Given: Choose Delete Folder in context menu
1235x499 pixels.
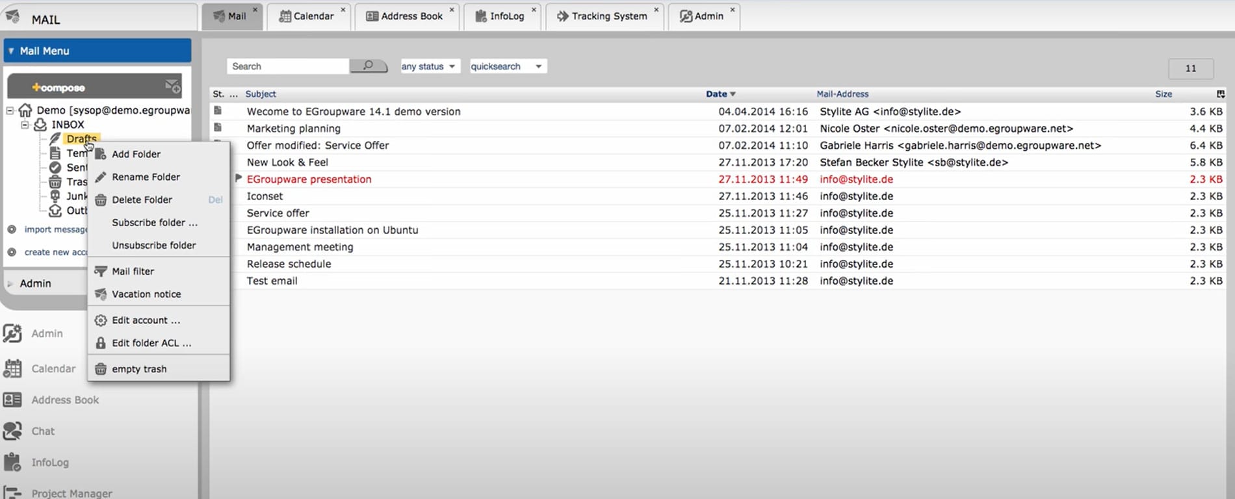Looking at the screenshot, I should [159, 199].
